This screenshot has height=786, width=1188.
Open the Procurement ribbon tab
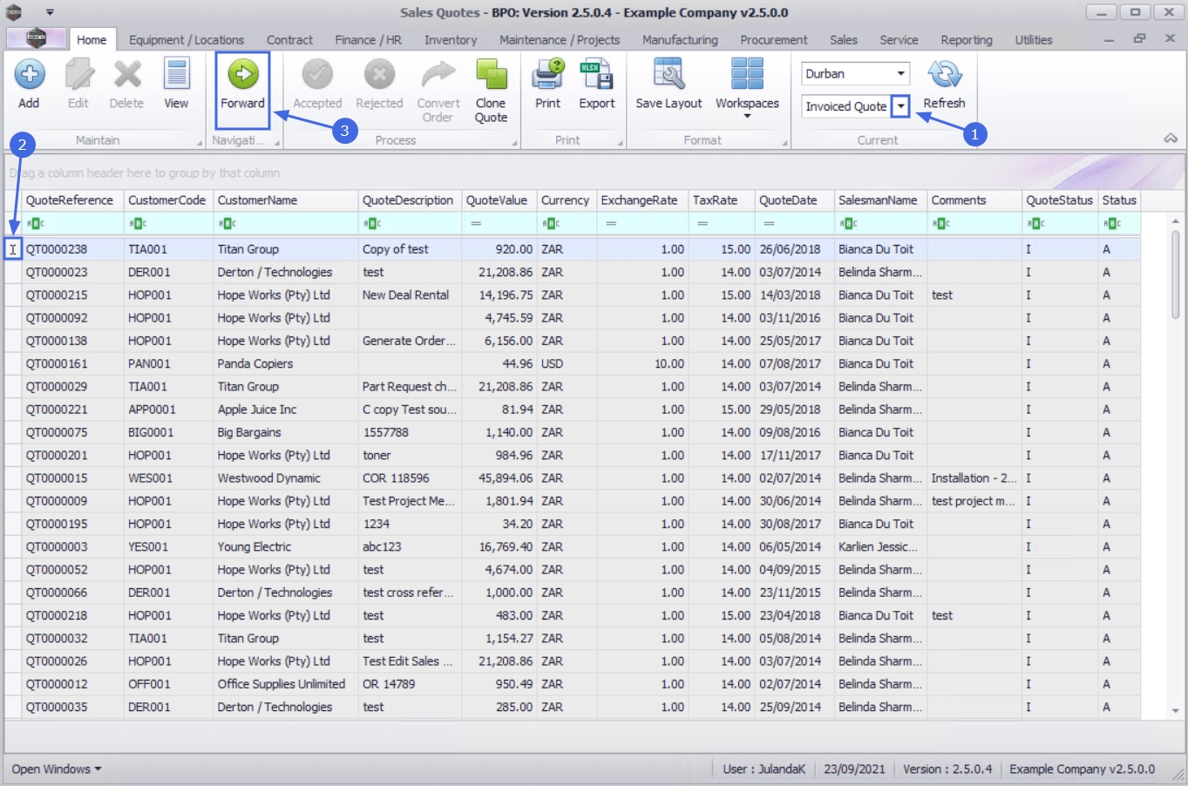[773, 40]
